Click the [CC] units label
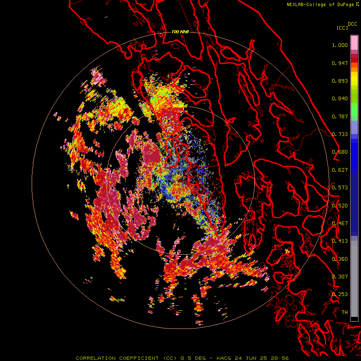This screenshot has width=361, height=361. [343, 28]
